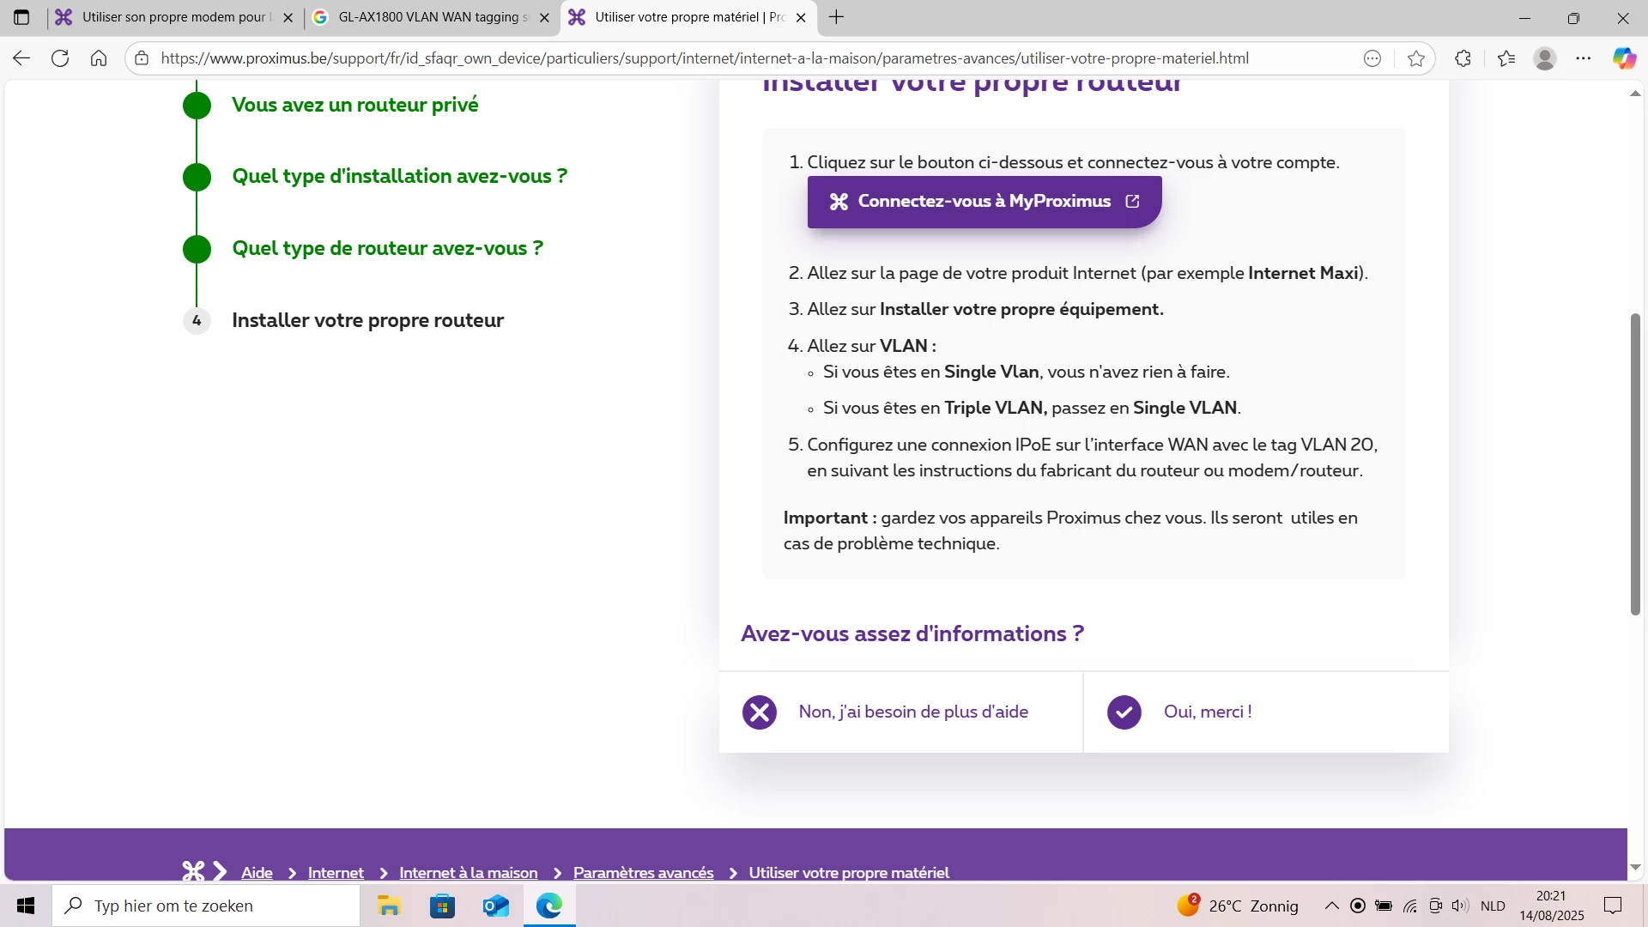Open Edge settings and more menu

click(1584, 58)
